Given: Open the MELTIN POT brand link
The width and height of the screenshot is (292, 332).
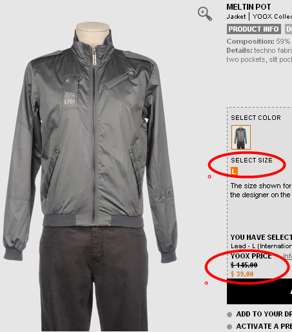Looking at the screenshot, I should click(x=249, y=7).
